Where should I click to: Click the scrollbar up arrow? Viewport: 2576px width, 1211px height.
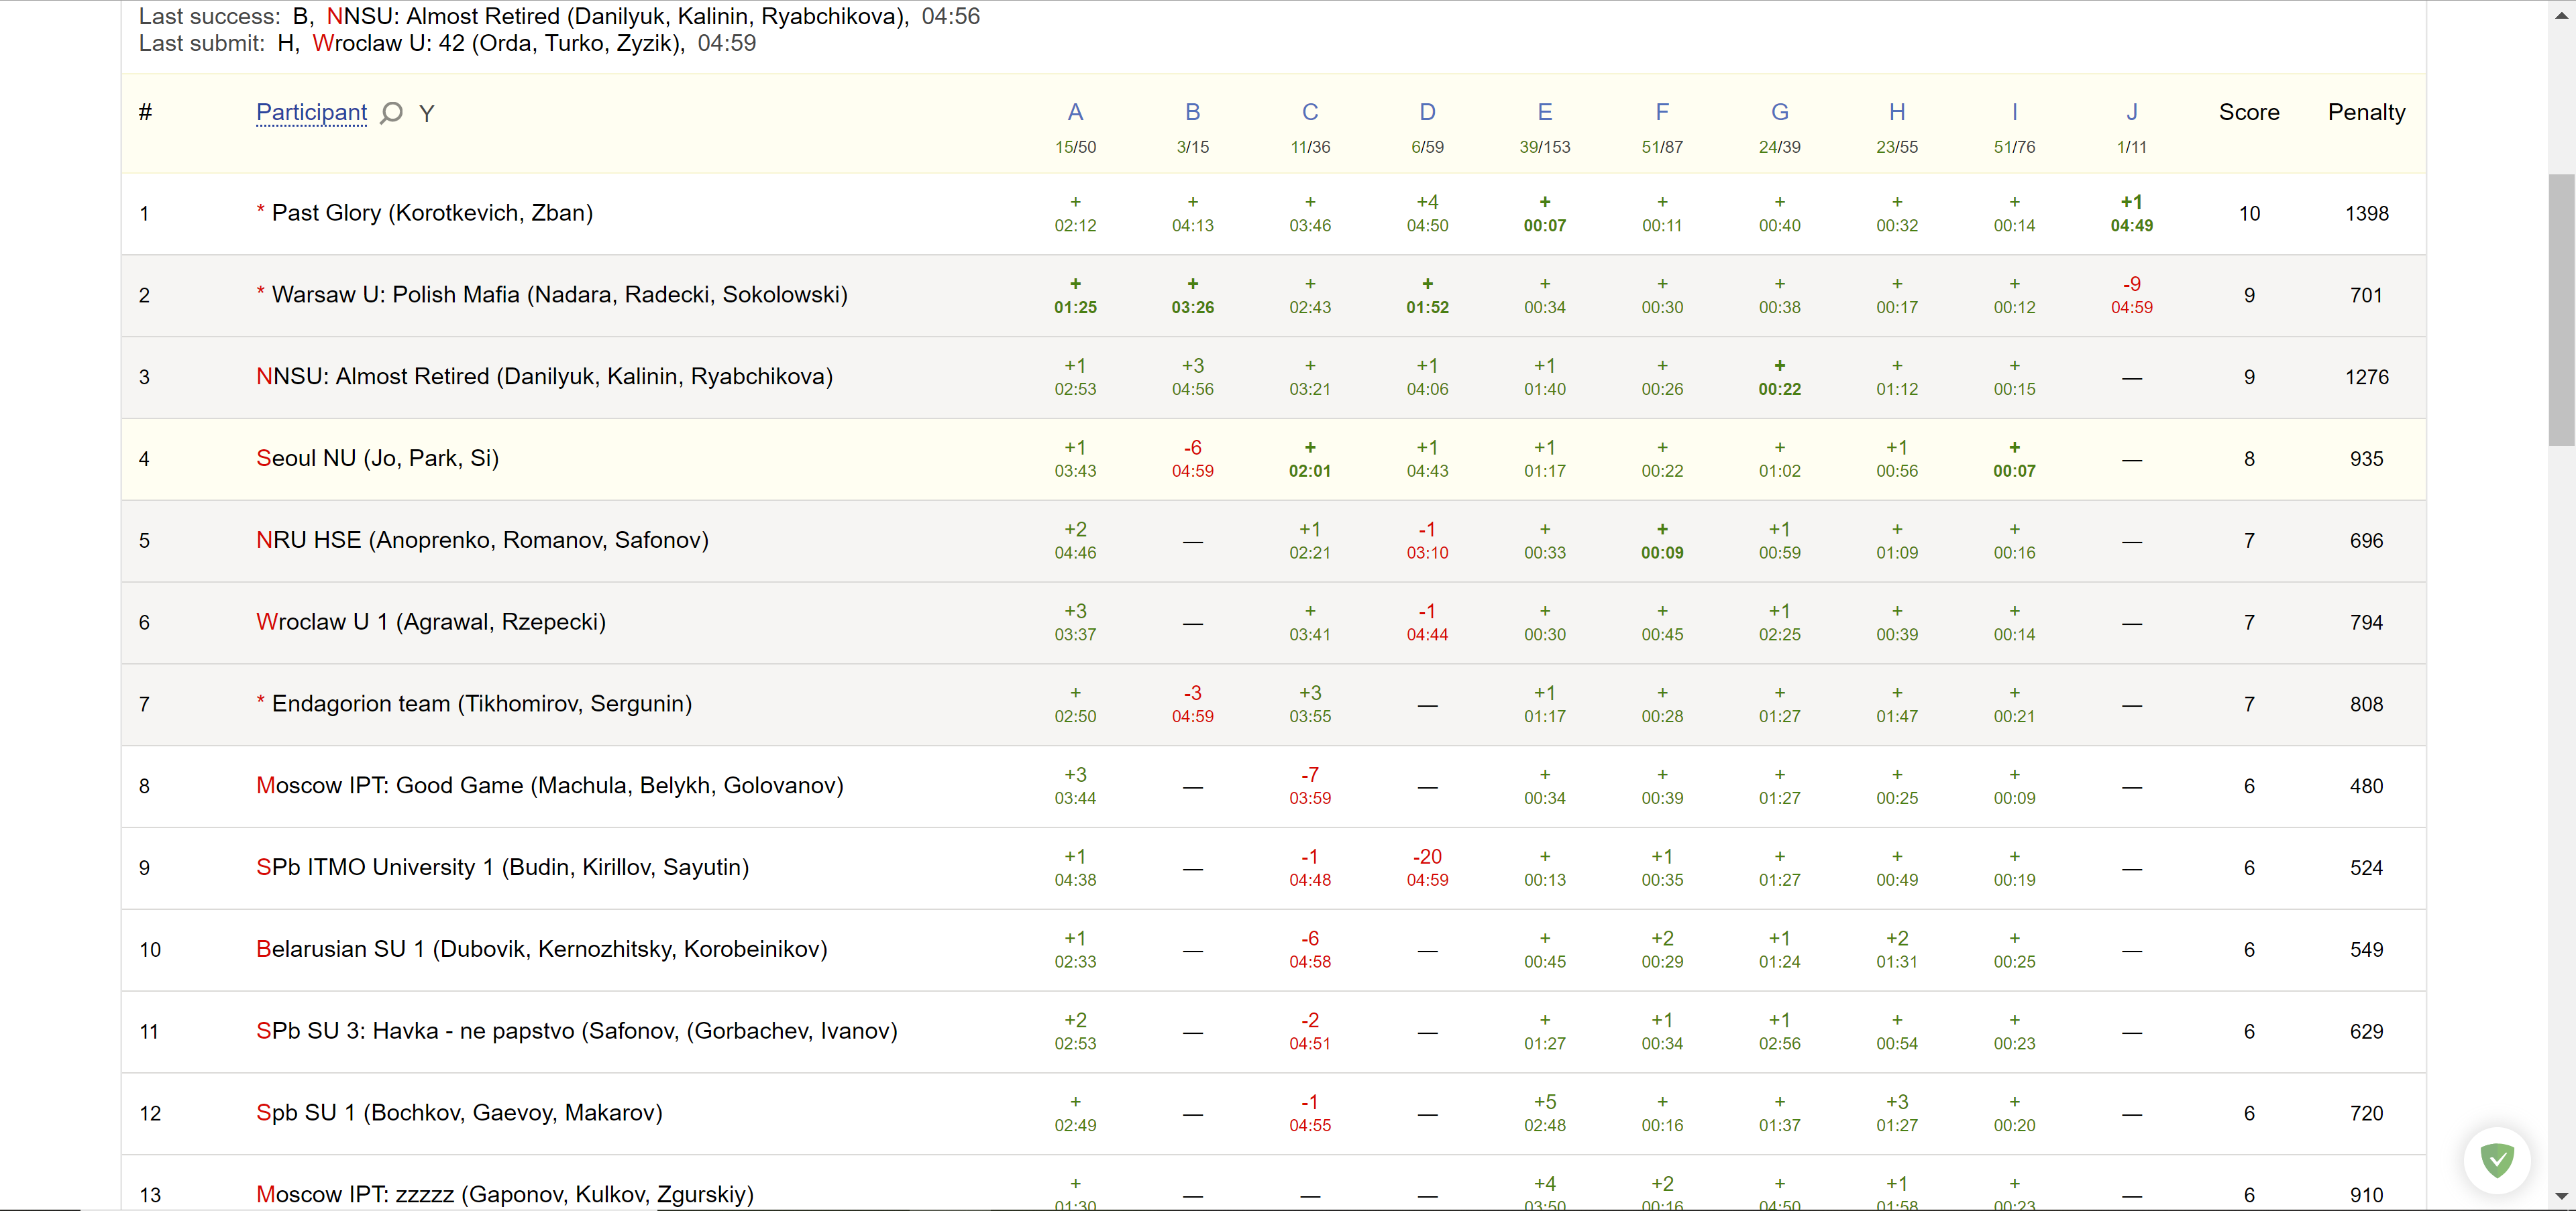[2561, 17]
